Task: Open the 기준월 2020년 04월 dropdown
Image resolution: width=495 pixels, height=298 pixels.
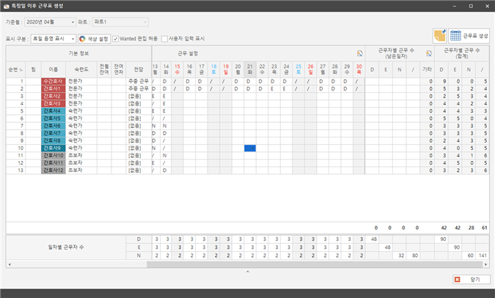Action: (x=50, y=22)
